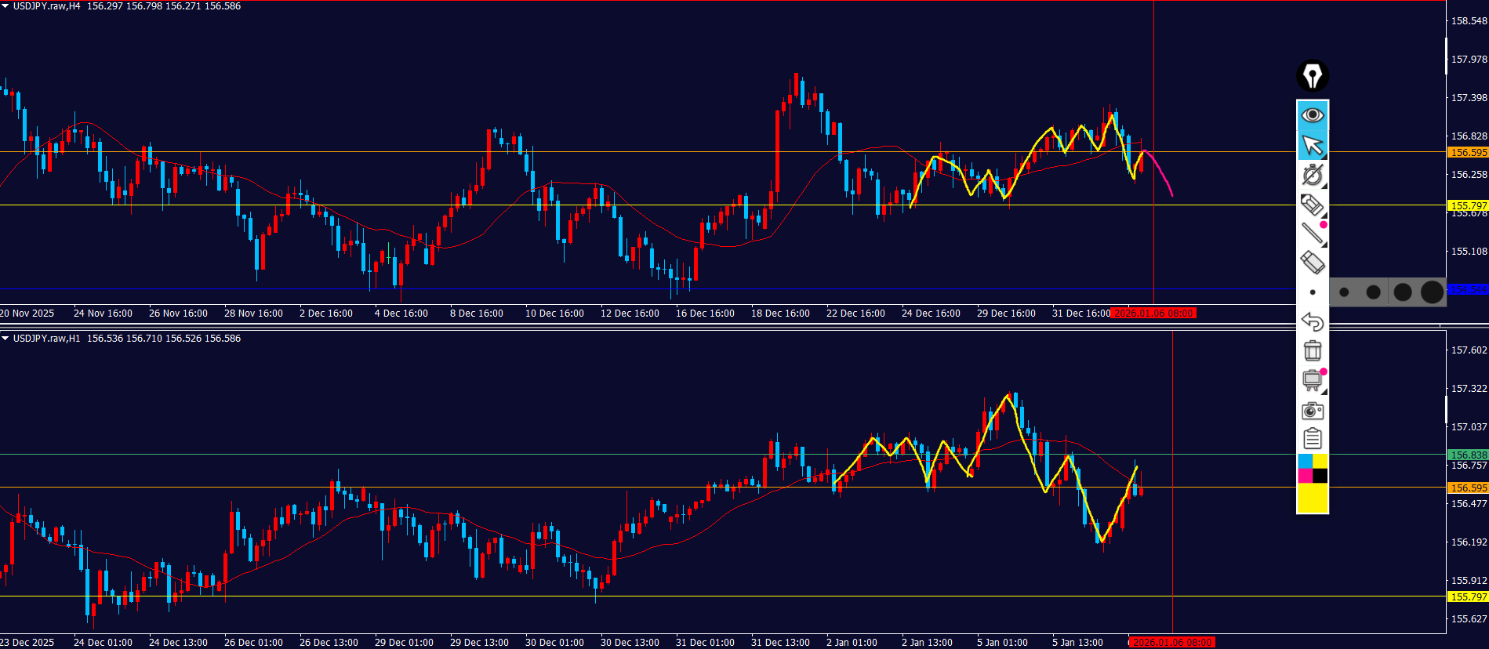Delete drawings with the trash can icon
The width and height of the screenshot is (1489, 649).
(x=1312, y=350)
